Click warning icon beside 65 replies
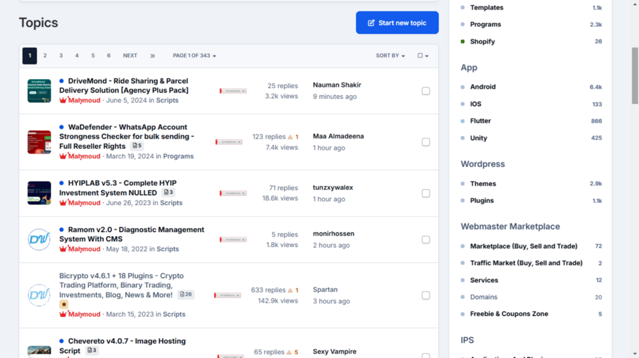The height and width of the screenshot is (358, 639). pos(289,352)
